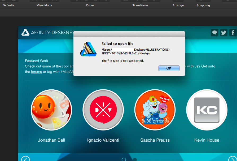Click the name Ignacio Valicenti

[x=103, y=140]
